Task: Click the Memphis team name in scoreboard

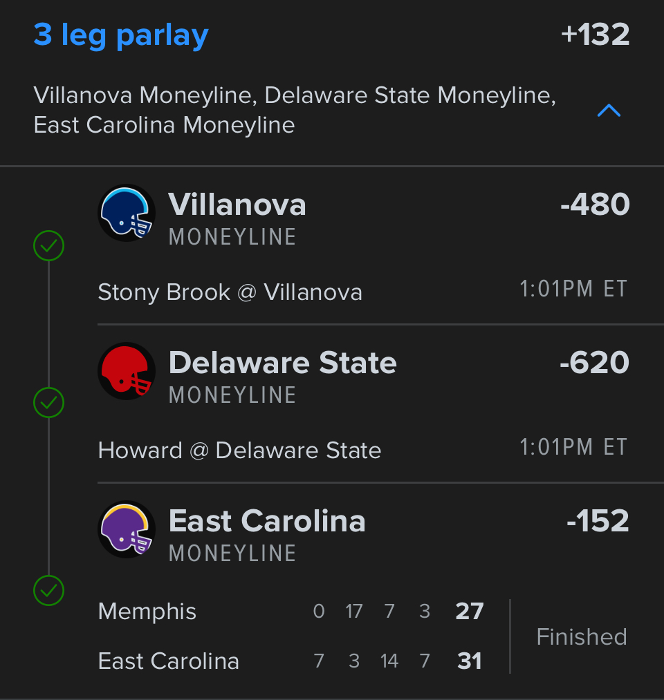Action: (x=147, y=612)
